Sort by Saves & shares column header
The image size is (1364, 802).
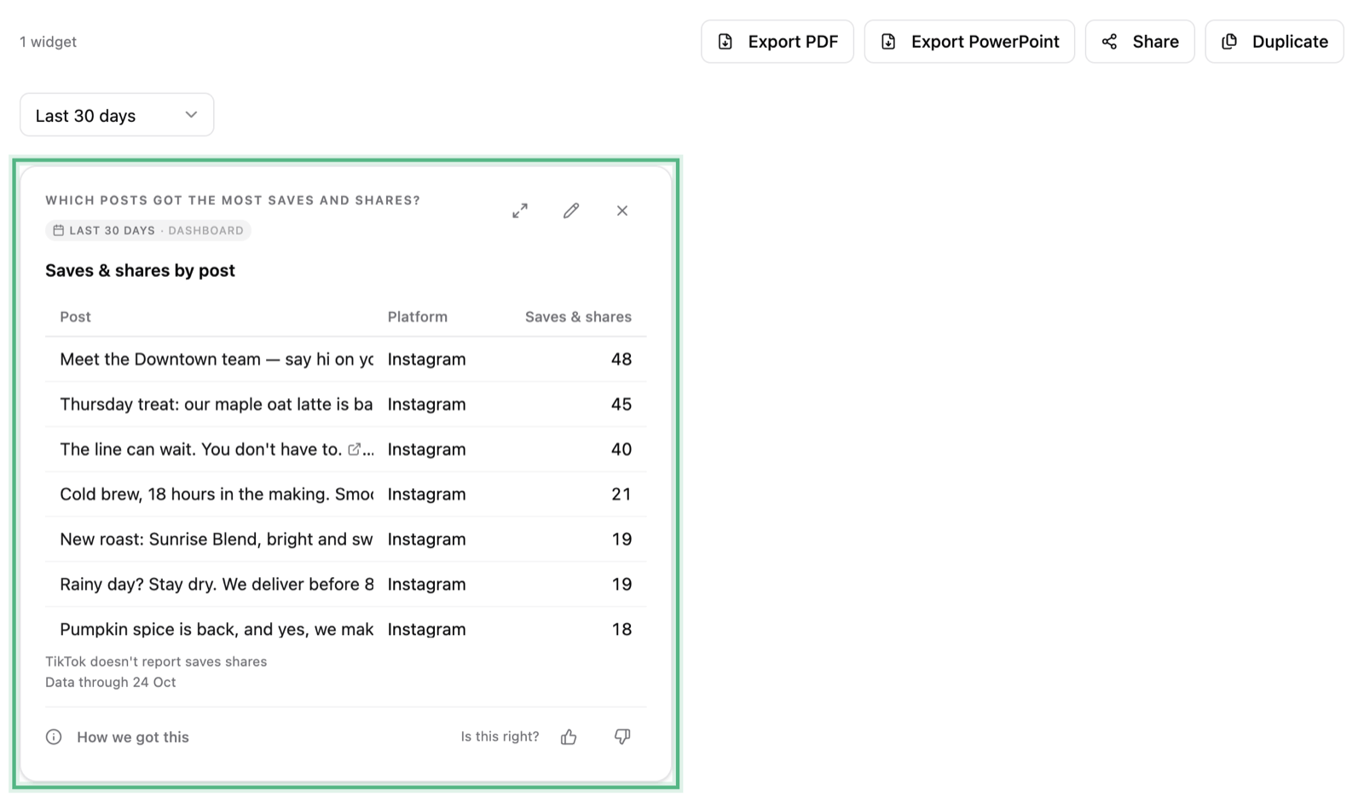pyautogui.click(x=578, y=317)
